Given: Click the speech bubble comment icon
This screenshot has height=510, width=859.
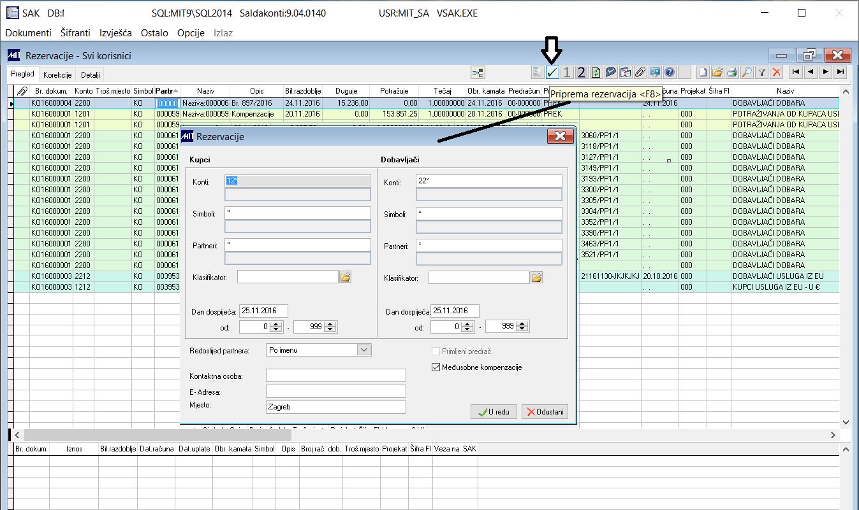Looking at the screenshot, I should pos(610,72).
